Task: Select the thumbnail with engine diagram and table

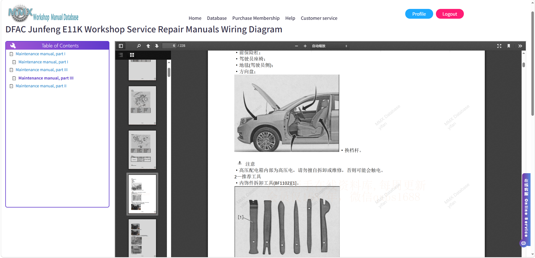Action: click(x=142, y=105)
